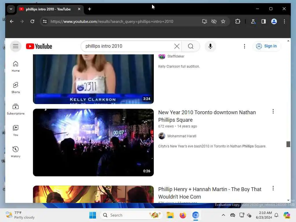Image resolution: width=296 pixels, height=222 pixels.
Task: Open Home in the sidebar
Action: pyautogui.click(x=16, y=66)
